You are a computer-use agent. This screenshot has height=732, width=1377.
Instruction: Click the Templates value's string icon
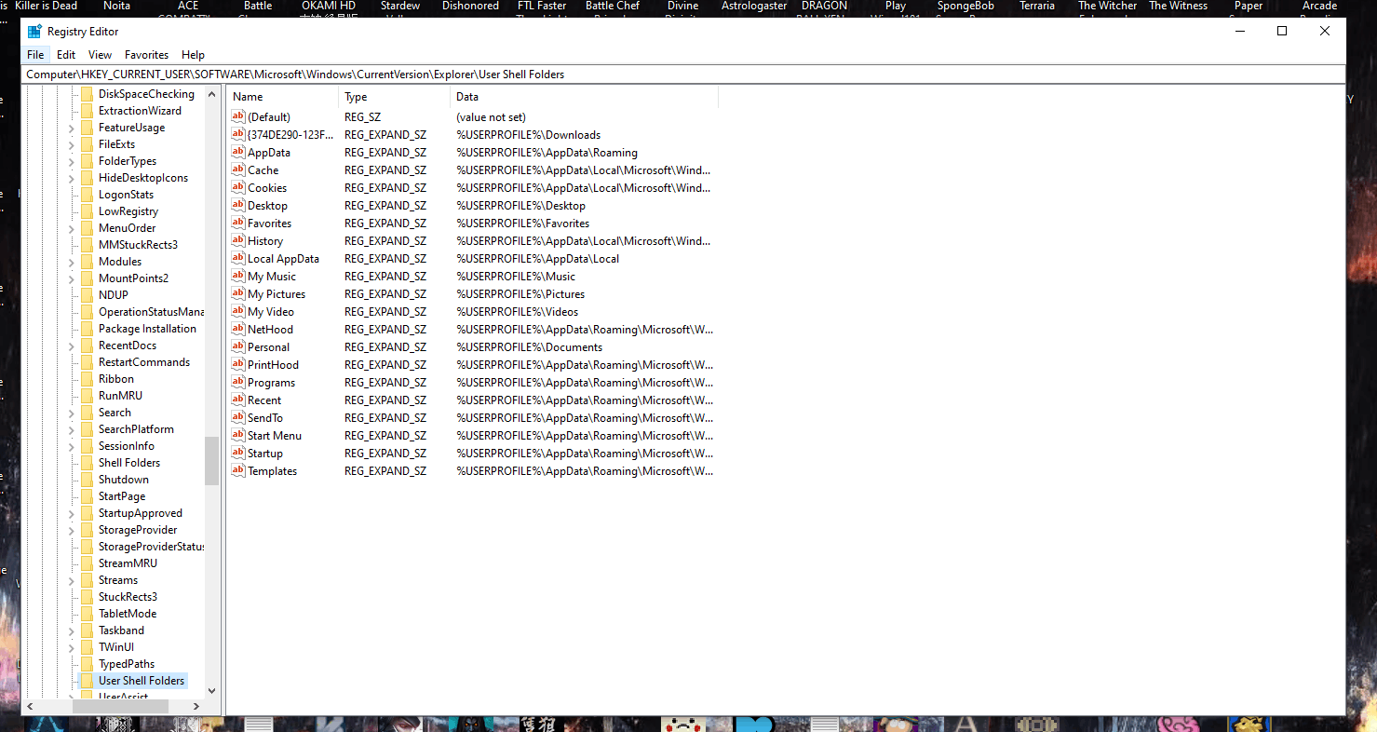tap(238, 470)
